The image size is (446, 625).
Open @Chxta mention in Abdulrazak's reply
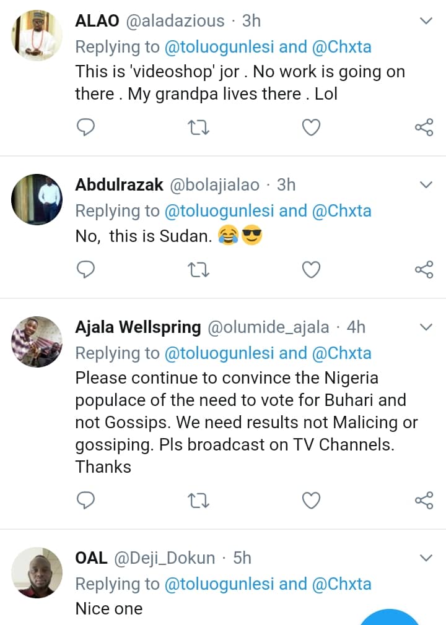341,211
